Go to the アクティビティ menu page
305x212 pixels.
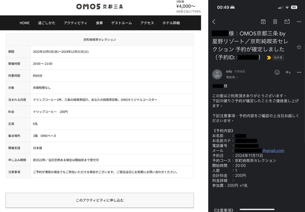pyautogui.click(x=75, y=23)
